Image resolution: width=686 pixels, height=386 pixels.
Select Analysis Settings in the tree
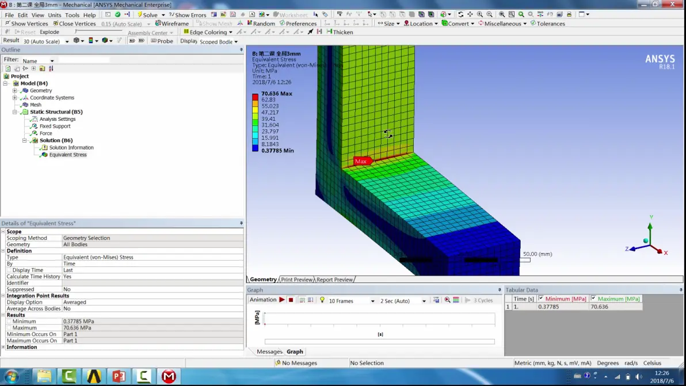[58, 119]
